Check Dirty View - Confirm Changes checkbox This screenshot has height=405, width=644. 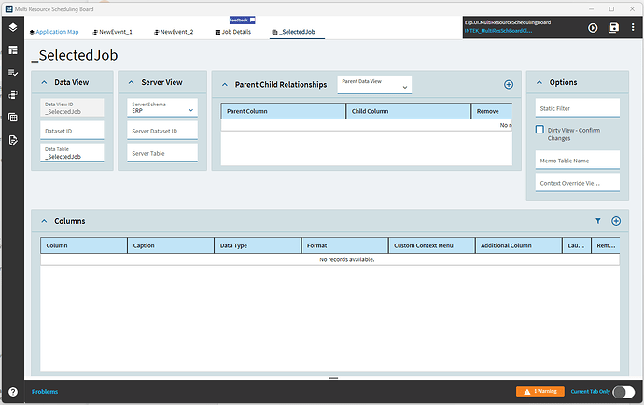point(539,130)
